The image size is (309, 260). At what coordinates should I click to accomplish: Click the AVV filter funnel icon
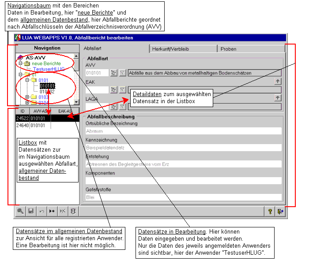(x=123, y=73)
